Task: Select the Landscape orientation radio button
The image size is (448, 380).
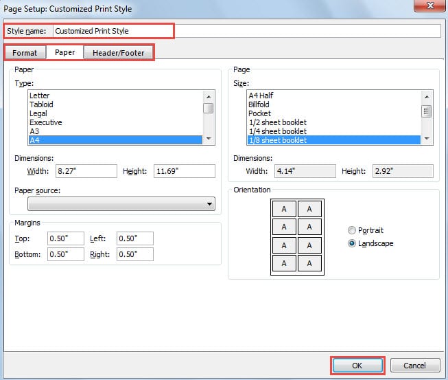Action: pos(352,243)
